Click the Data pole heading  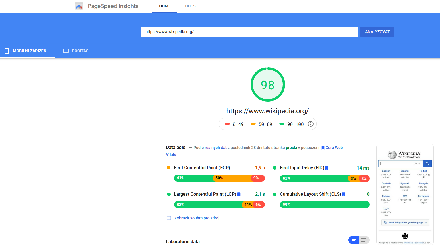[175, 147]
